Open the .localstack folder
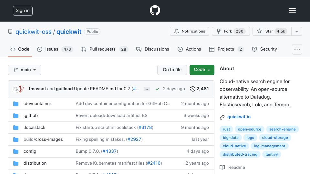The width and height of the screenshot is (310, 174). click(35, 128)
